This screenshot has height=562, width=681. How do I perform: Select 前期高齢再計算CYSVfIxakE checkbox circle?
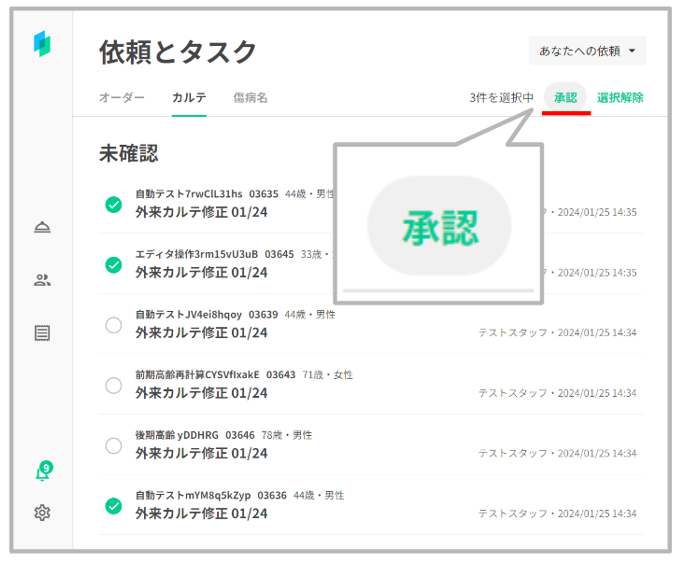tap(113, 385)
